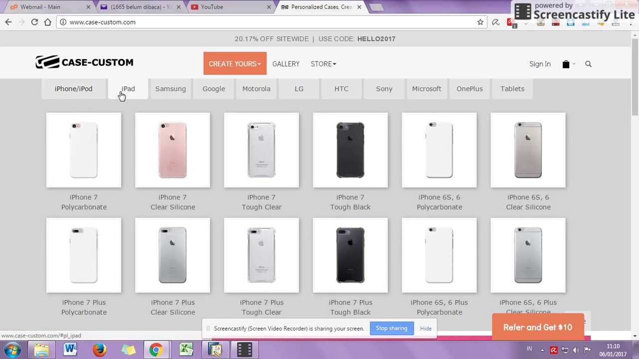Expand the CREATE YOURS dropdown
Viewport: 639px width, 359px height.
pyautogui.click(x=235, y=63)
